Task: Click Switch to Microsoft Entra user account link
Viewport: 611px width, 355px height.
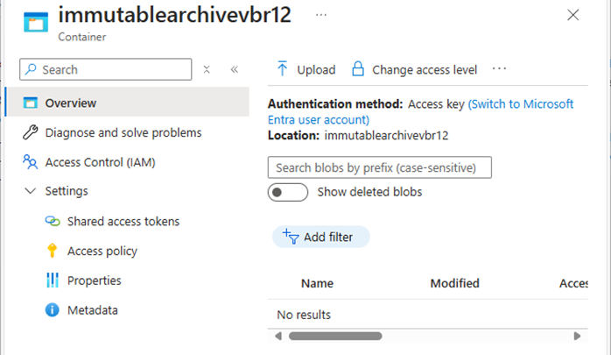Action: coord(420,111)
